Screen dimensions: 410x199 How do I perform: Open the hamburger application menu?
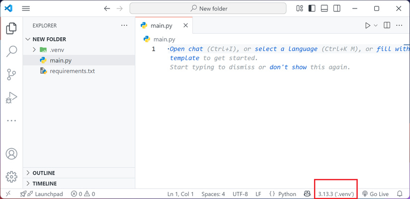pyautogui.click(x=26, y=8)
